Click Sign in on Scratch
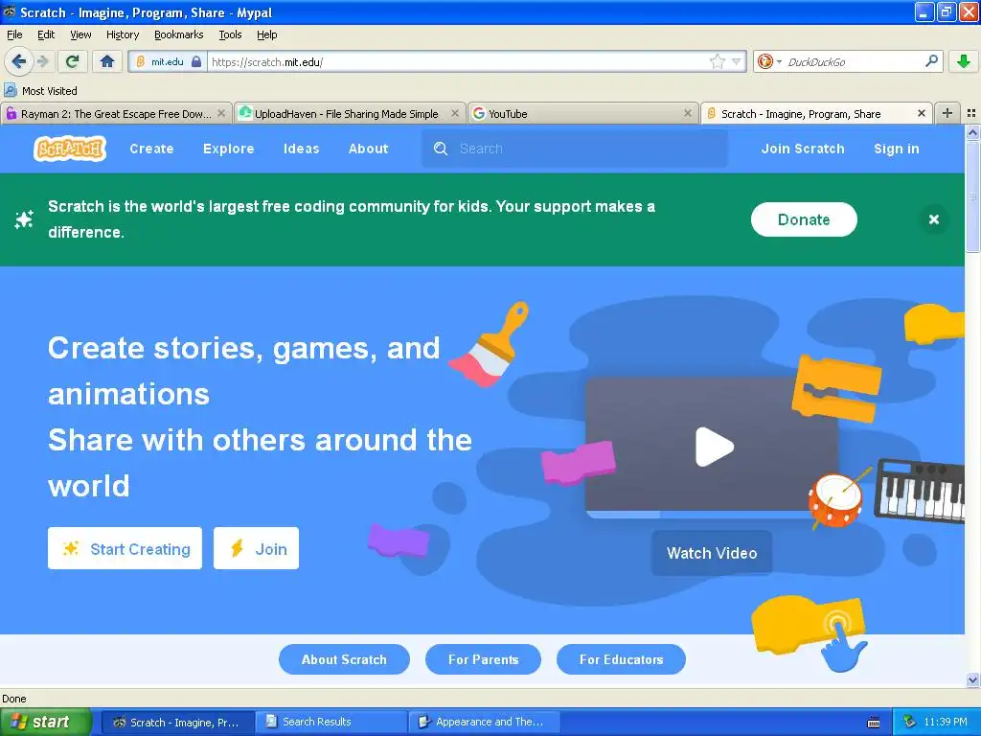The image size is (981, 736). 896,149
